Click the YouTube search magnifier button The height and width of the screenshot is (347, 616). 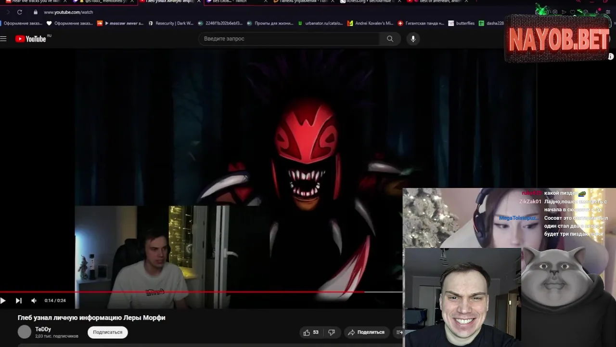tap(390, 39)
